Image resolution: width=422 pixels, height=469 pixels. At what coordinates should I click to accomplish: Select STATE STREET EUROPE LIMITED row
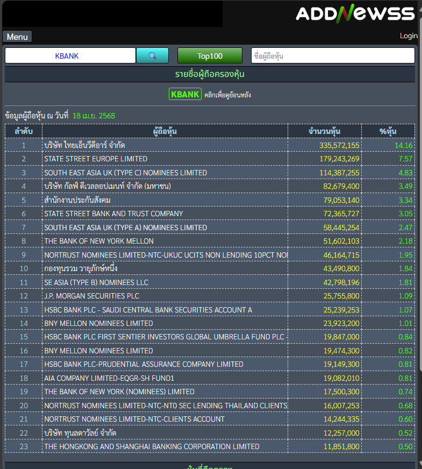pyautogui.click(x=96, y=159)
